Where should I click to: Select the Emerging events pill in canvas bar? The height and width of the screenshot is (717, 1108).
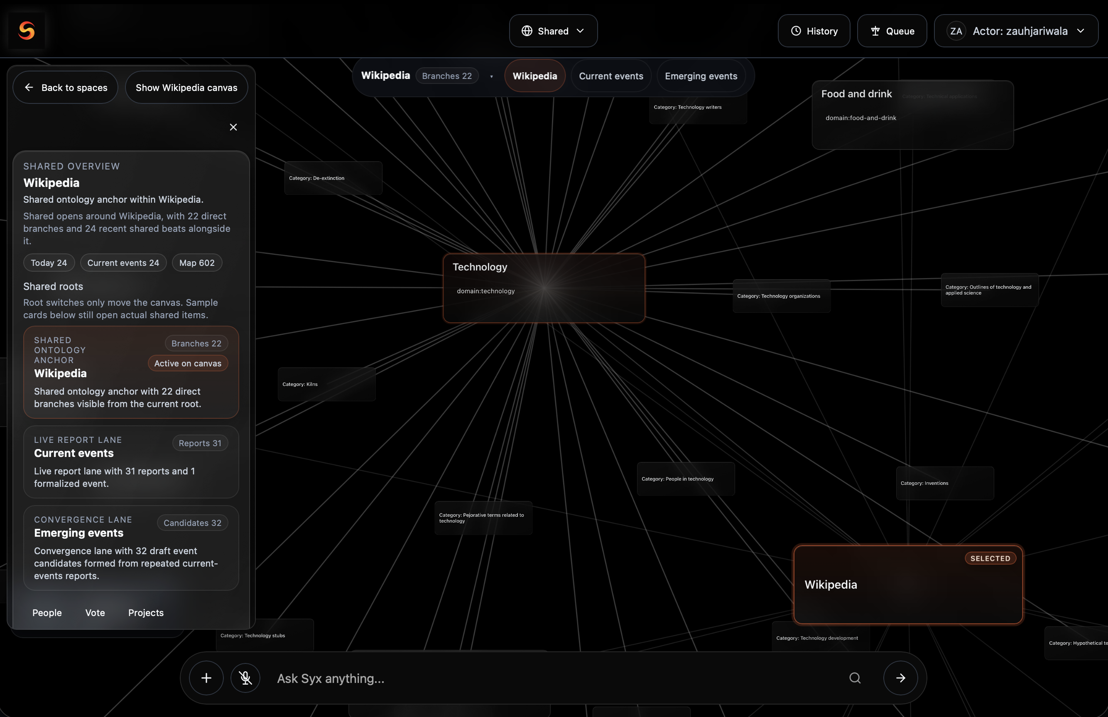pos(701,76)
